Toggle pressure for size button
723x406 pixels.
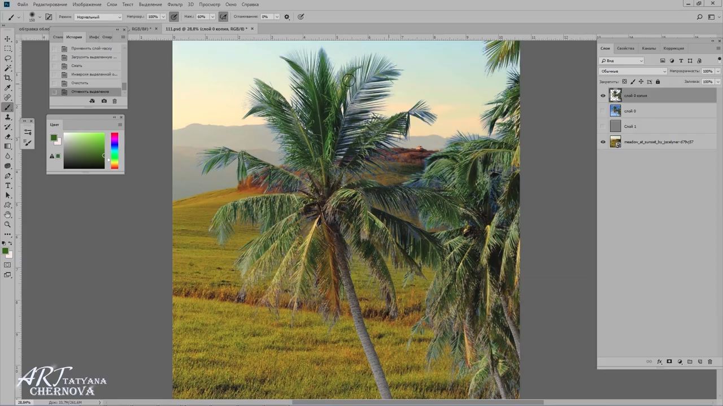pyautogui.click(x=300, y=17)
